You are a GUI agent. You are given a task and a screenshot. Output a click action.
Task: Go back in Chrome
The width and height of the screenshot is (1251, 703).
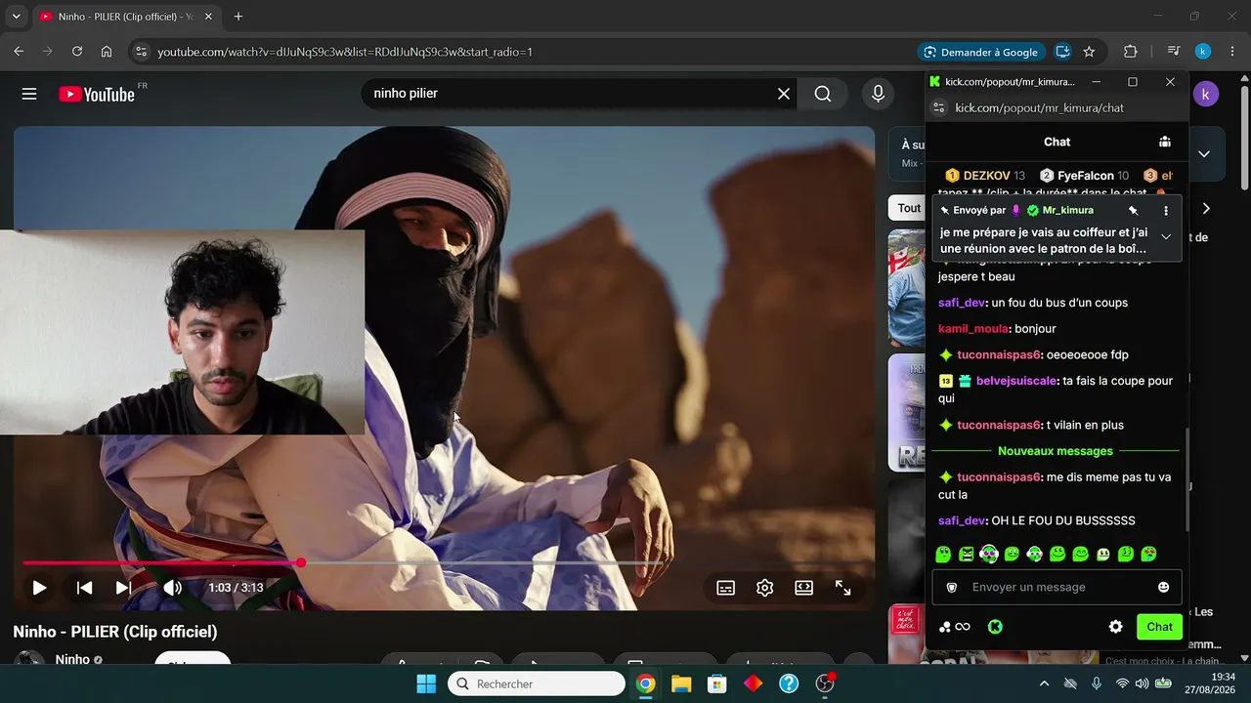point(19,52)
